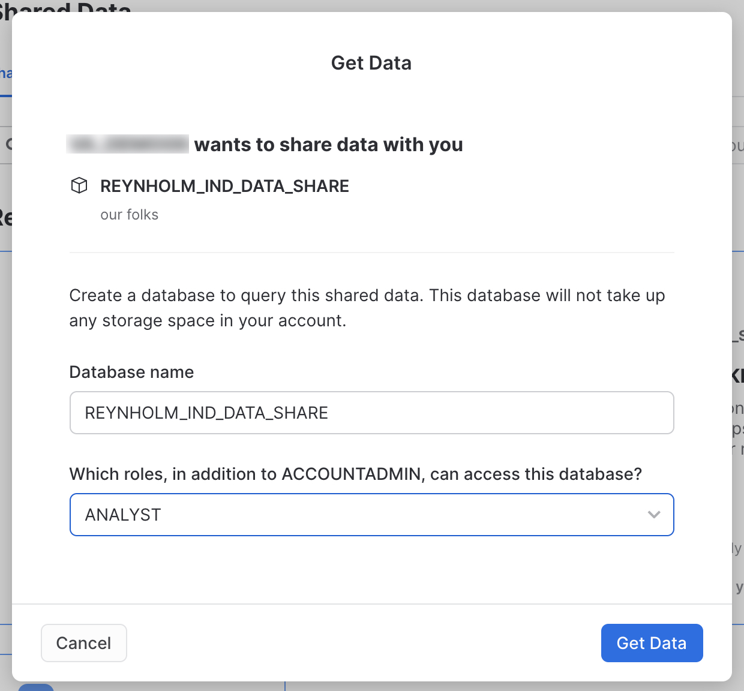Click the partially visible blue button below dialog

36,687
